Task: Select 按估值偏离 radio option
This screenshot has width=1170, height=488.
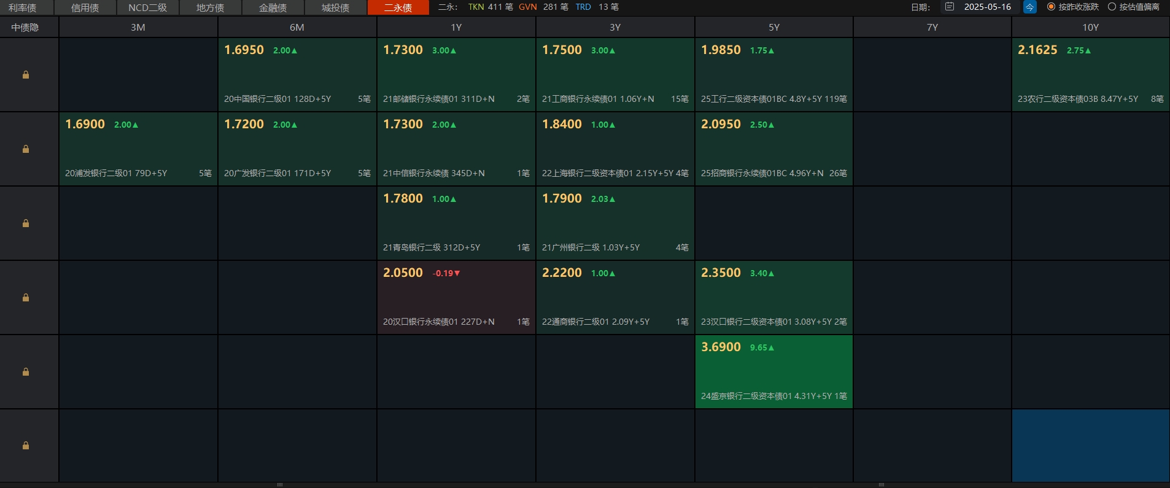Action: [1134, 7]
